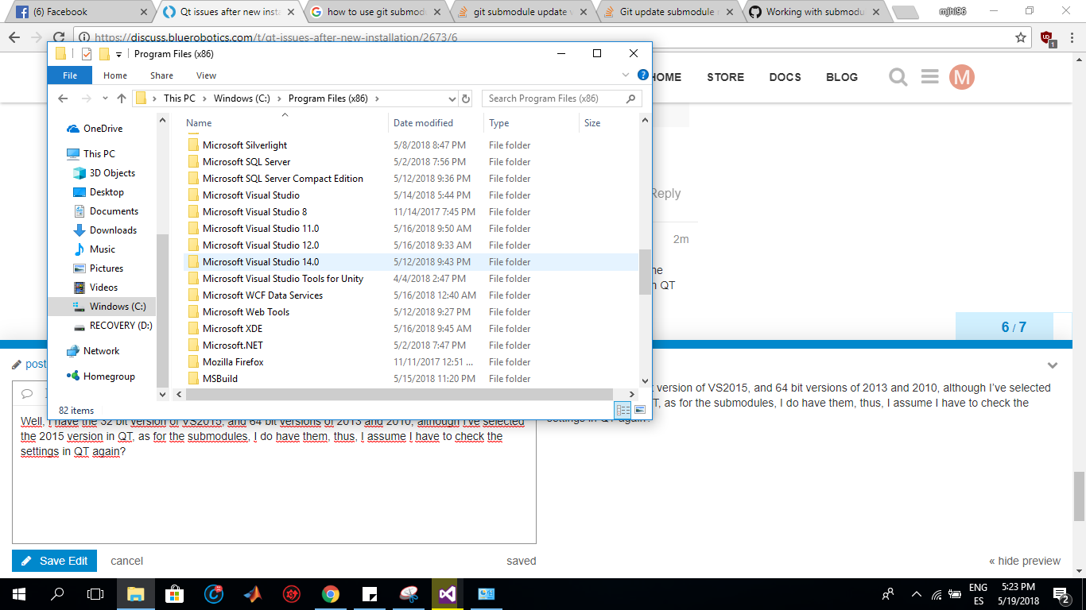Viewport: 1086px width, 610px height.
Task: Click cancel next to Save Edit
Action: (x=127, y=561)
